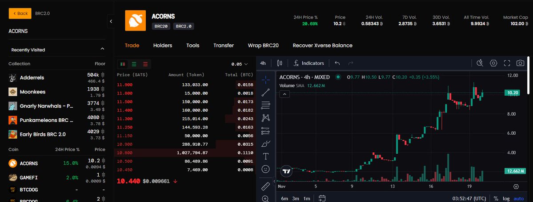Select the crosshair cursor tool
The image size is (533, 202).
(265, 80)
